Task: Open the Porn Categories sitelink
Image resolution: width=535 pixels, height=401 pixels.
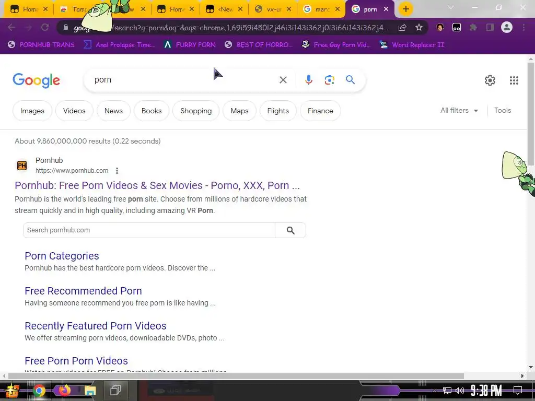Action: coord(62,256)
